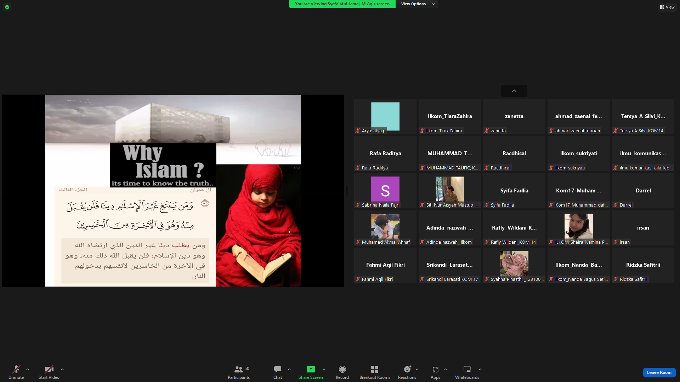
Task: Click muted mic icon beside Ilkom_Nanda Bagus
Action: [551, 279]
